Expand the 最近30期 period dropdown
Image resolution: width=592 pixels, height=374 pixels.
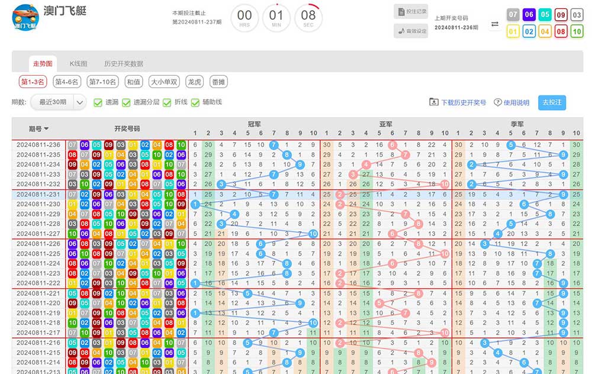(x=59, y=102)
